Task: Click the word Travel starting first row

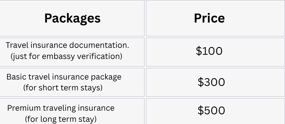Action: (x=15, y=45)
